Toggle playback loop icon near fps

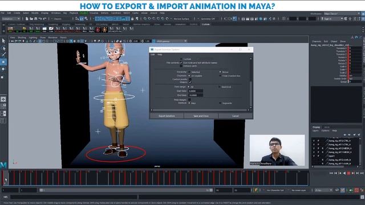[x=337, y=190]
